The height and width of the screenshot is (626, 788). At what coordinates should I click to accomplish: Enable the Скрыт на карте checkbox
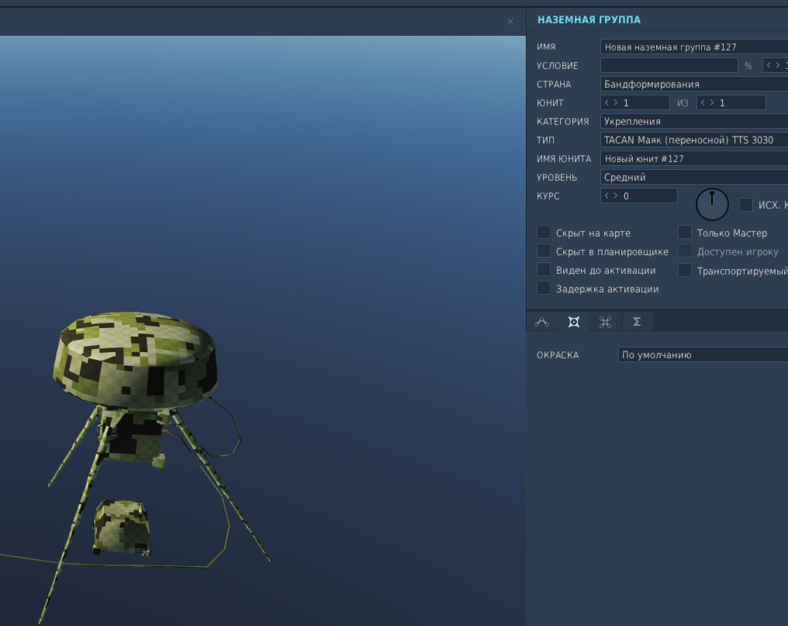(x=543, y=232)
